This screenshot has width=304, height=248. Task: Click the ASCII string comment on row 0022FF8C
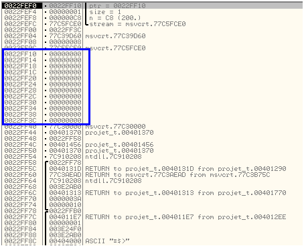tap(107, 241)
